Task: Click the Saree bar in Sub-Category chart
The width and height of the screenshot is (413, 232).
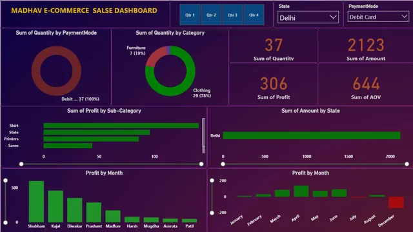Action: 68,146
